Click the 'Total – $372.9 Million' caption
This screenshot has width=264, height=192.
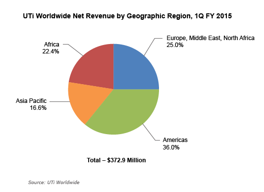(116, 160)
